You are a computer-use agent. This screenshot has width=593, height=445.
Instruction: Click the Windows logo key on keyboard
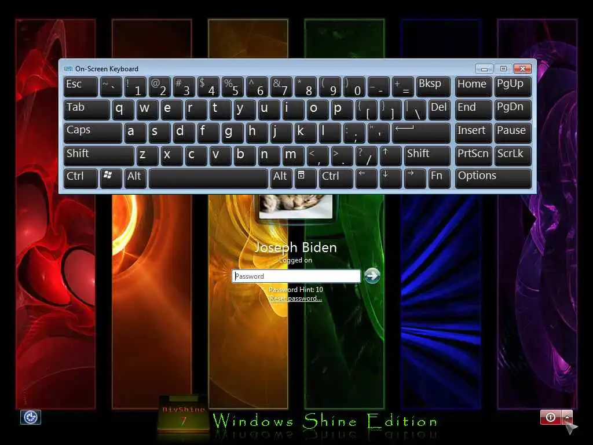tap(111, 178)
